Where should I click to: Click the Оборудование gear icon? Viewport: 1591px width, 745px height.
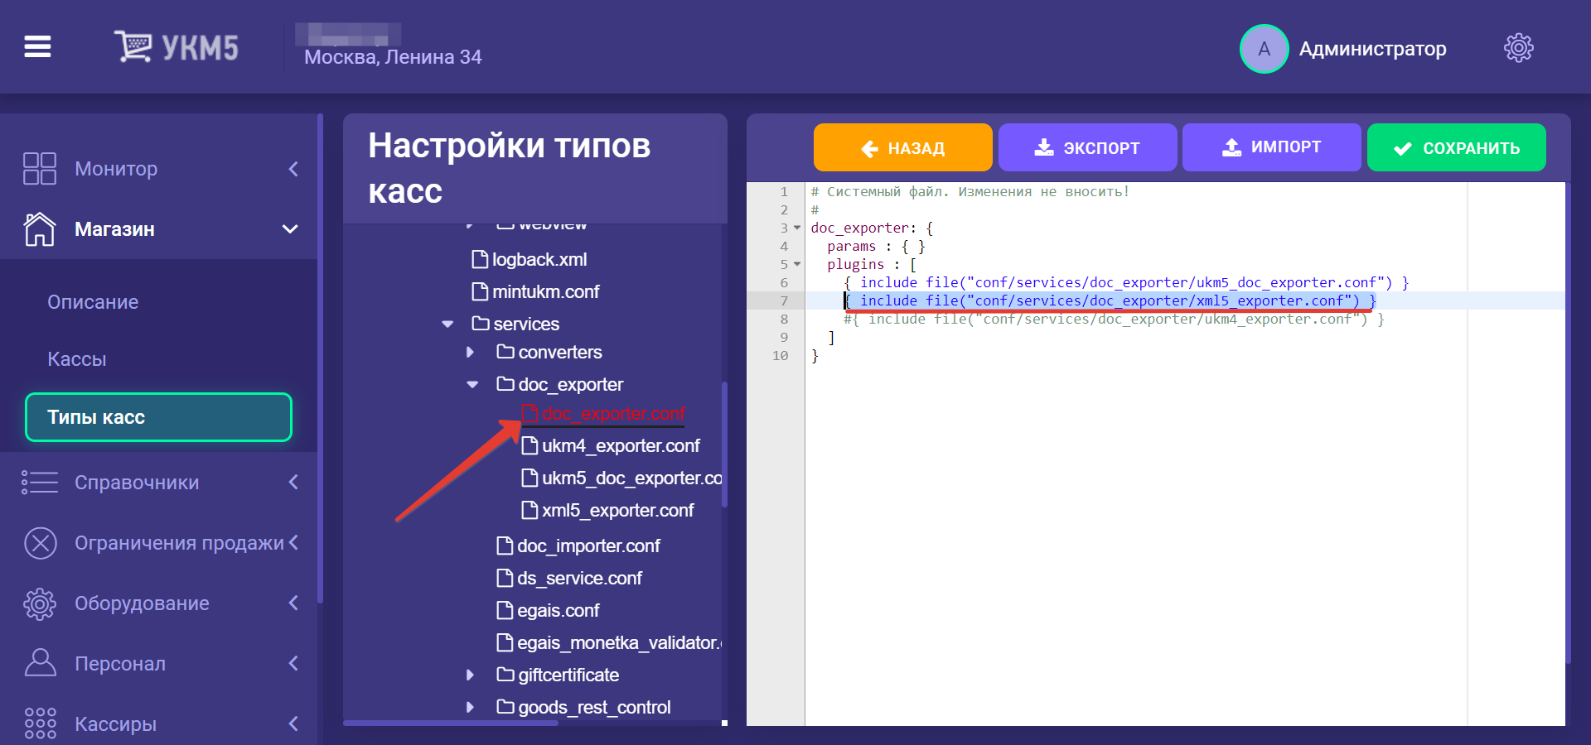click(x=39, y=603)
